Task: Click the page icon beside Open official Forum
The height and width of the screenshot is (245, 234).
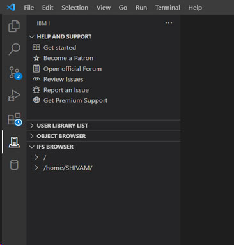Action: [36, 69]
